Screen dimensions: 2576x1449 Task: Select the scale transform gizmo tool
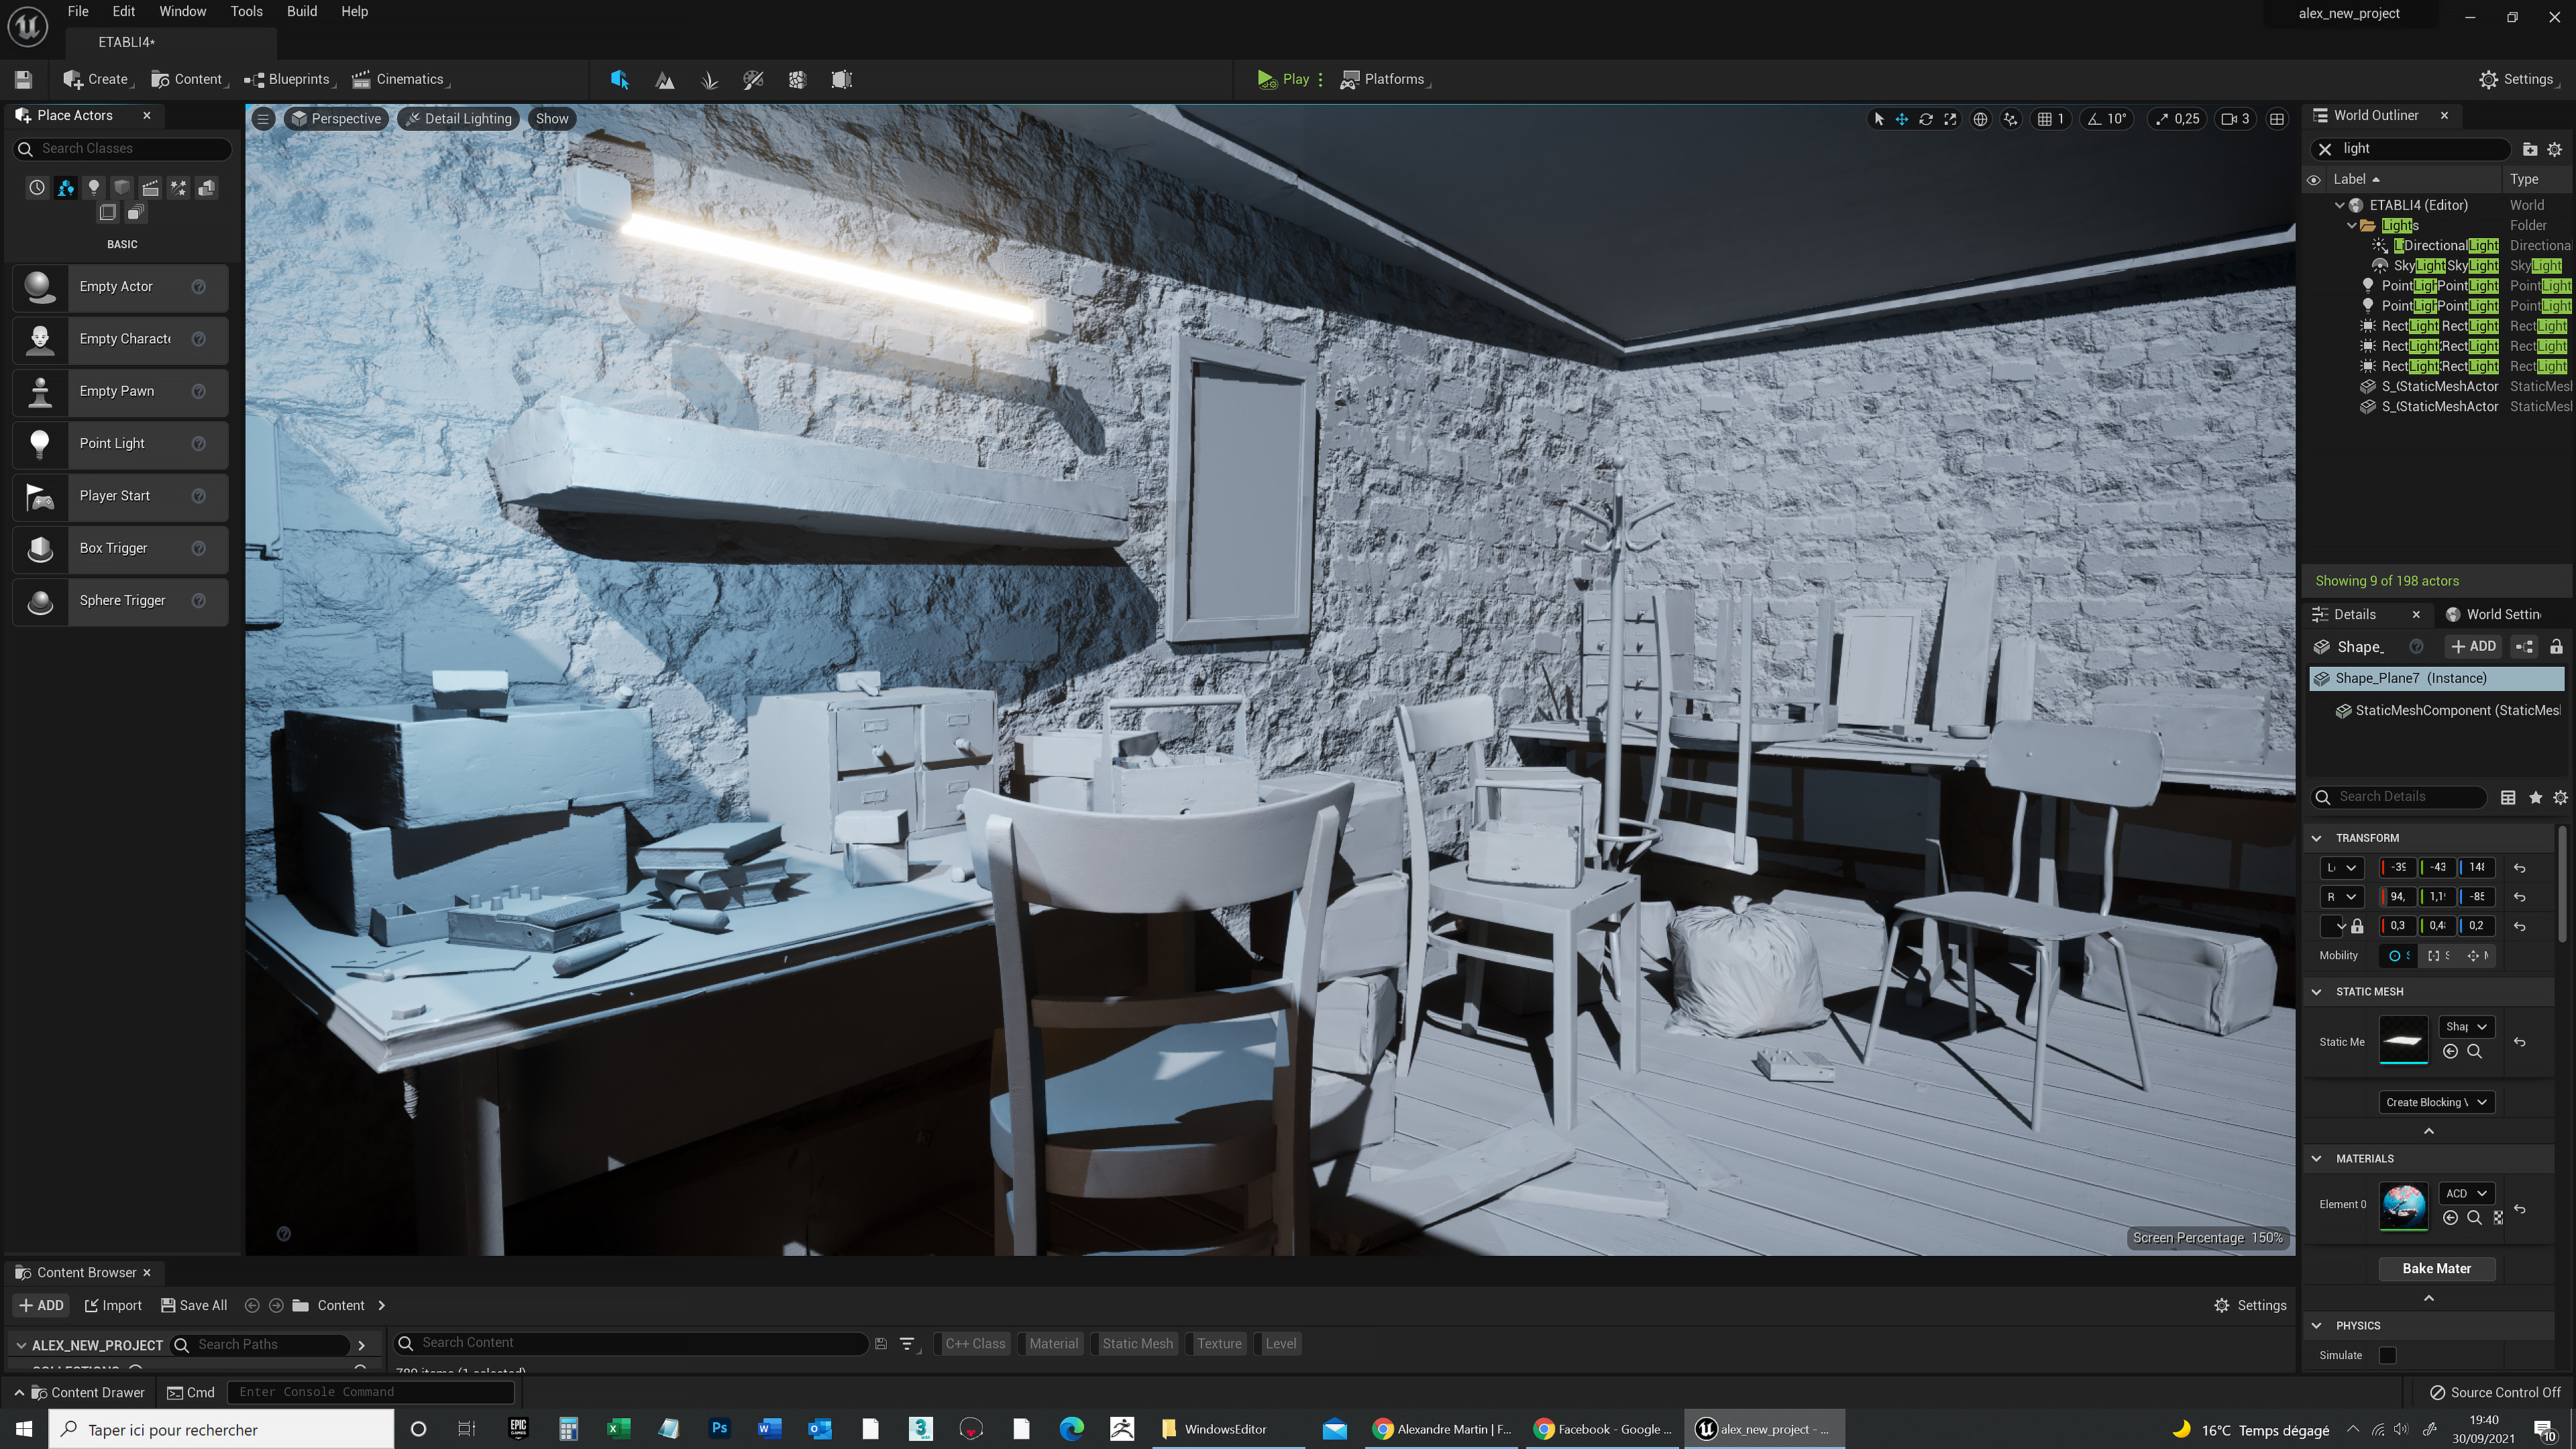coord(1950,119)
